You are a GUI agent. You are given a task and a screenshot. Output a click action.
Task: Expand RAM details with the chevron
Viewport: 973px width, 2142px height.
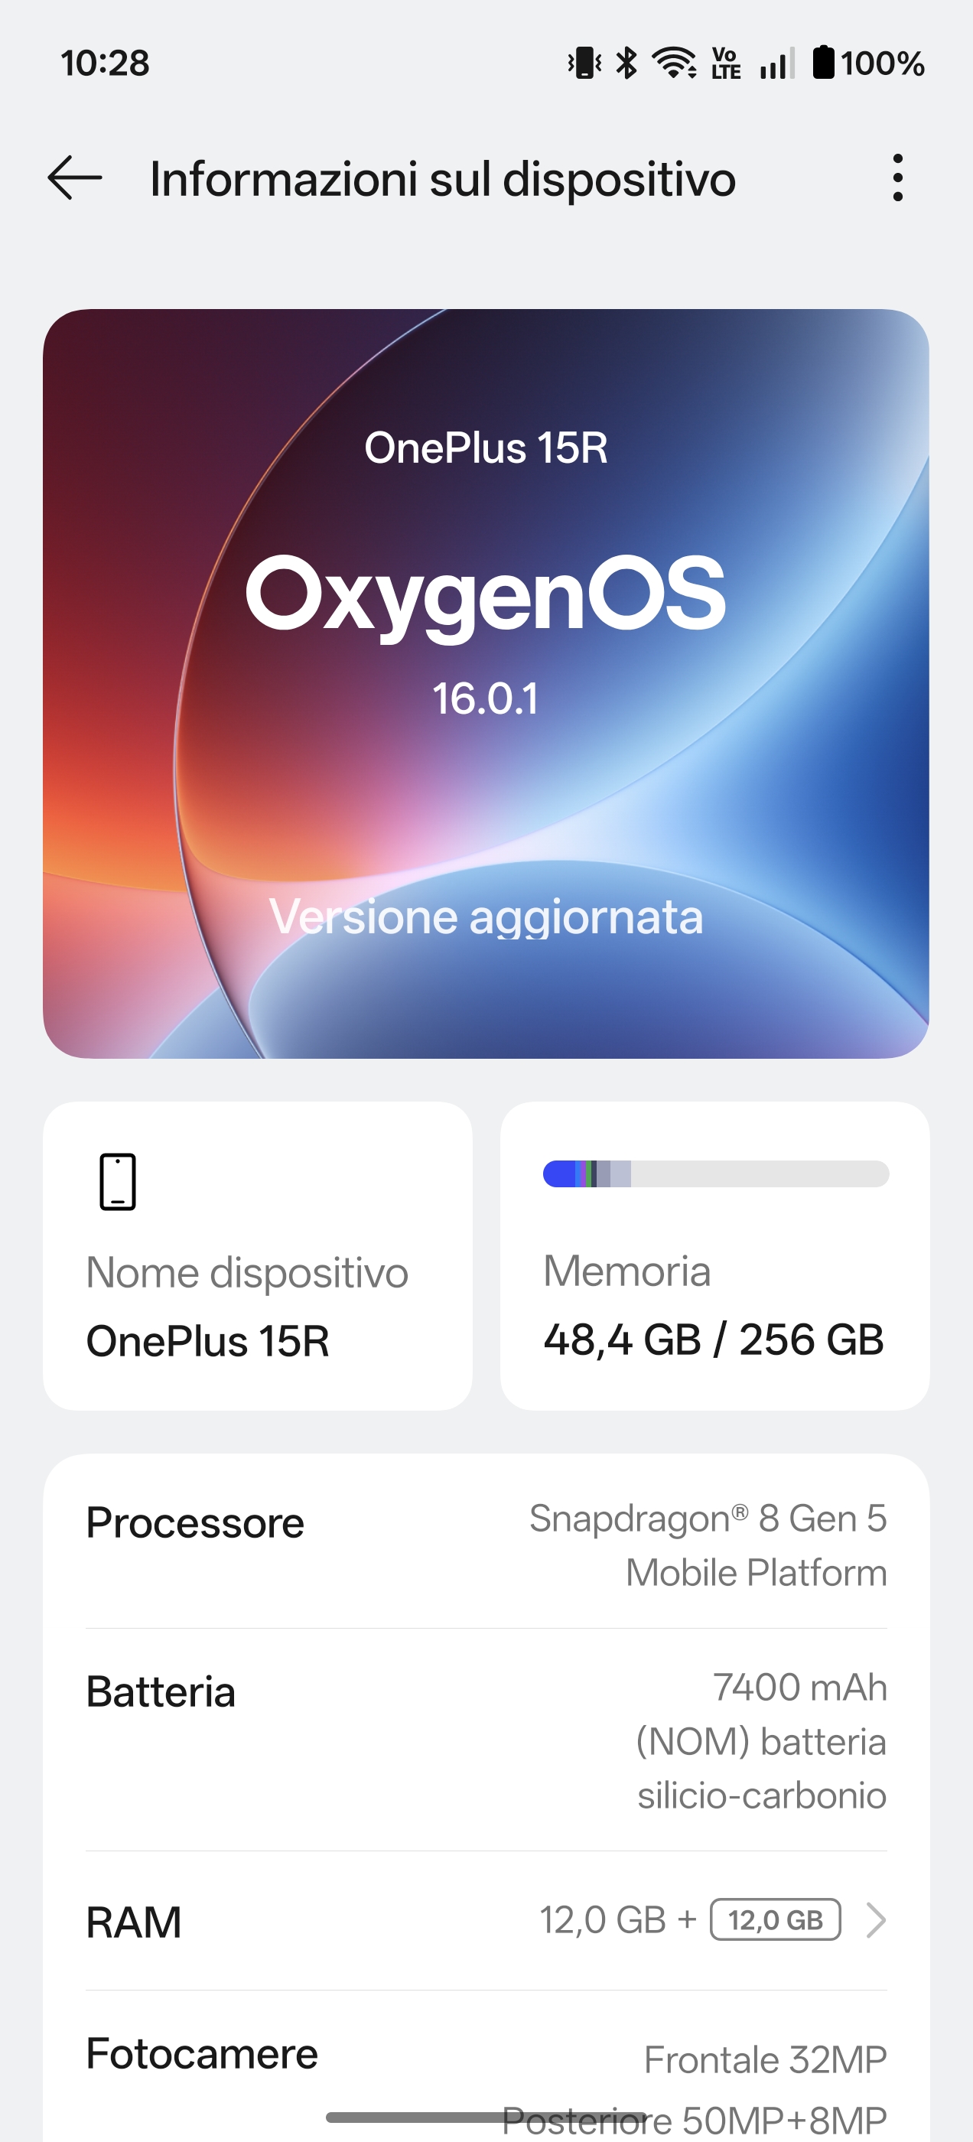pyautogui.click(x=875, y=1920)
